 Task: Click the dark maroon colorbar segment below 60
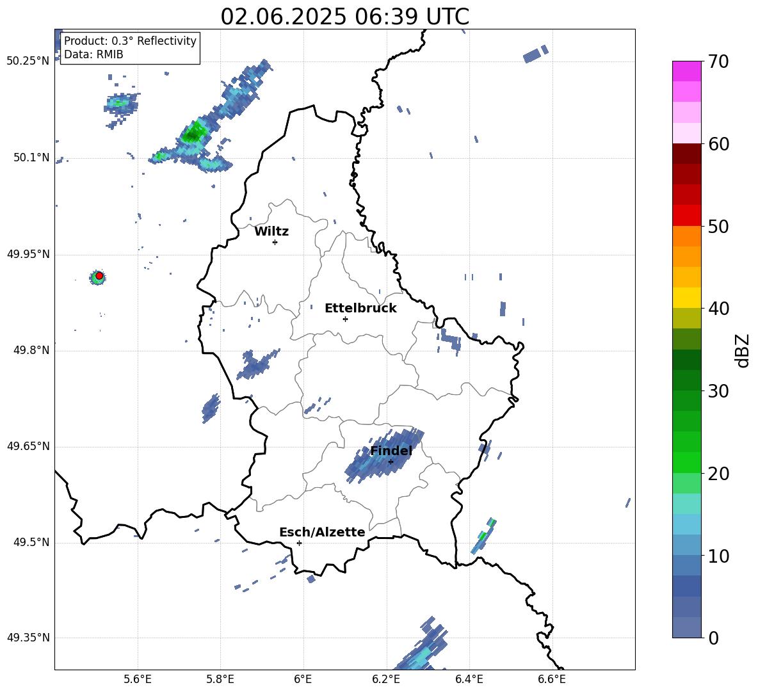[x=686, y=154]
